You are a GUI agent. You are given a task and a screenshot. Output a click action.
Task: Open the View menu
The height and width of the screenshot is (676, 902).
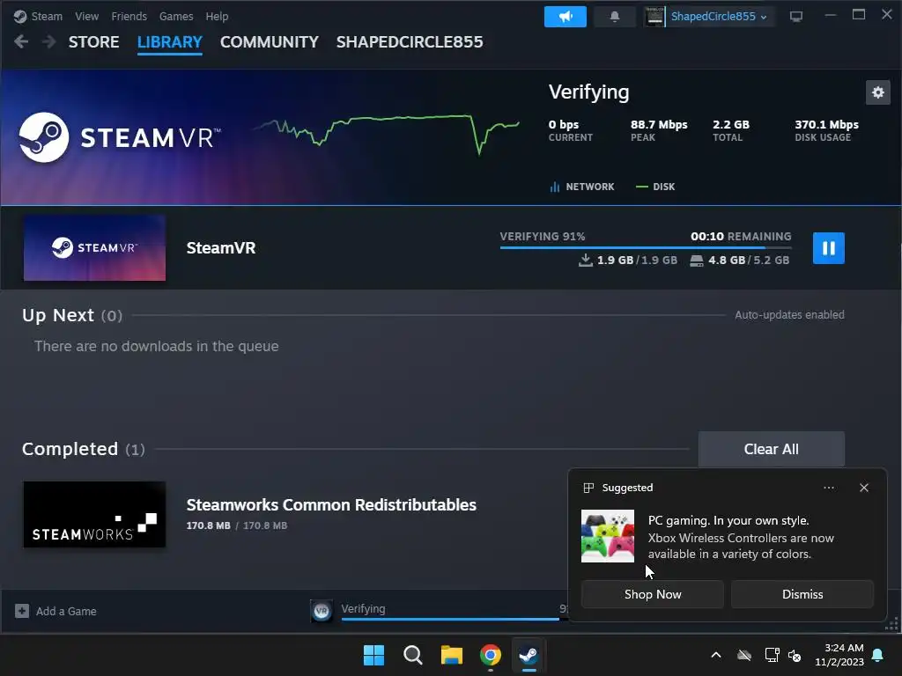[x=87, y=16]
